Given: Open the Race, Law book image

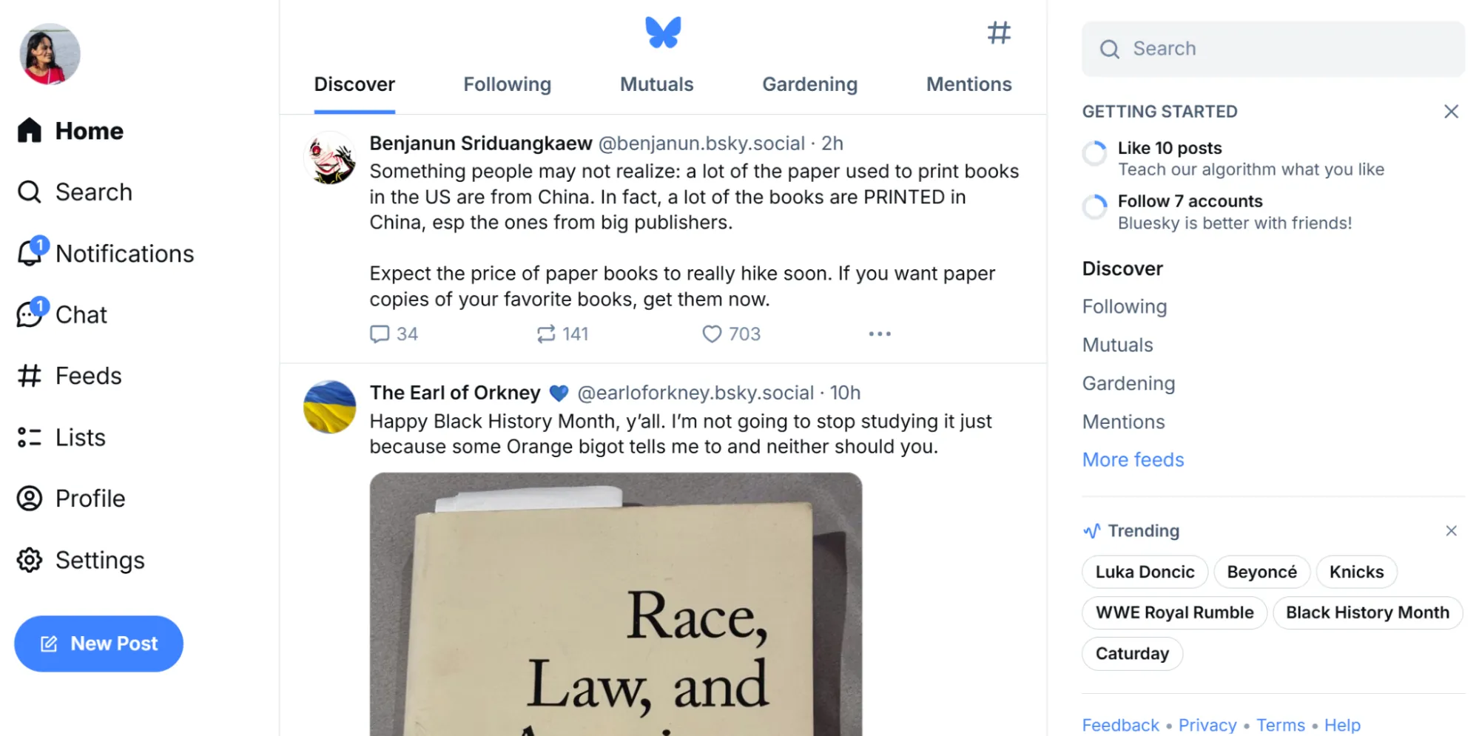Looking at the screenshot, I should (x=616, y=604).
